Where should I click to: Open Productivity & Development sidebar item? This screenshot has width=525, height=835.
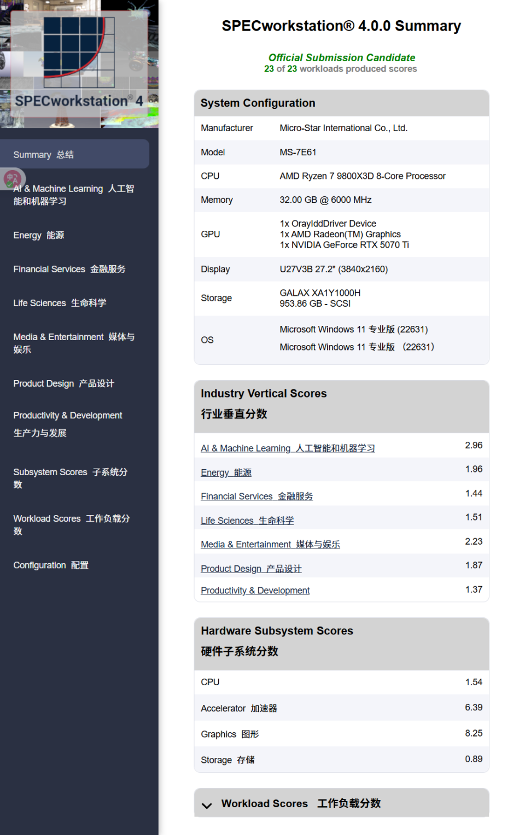68,424
